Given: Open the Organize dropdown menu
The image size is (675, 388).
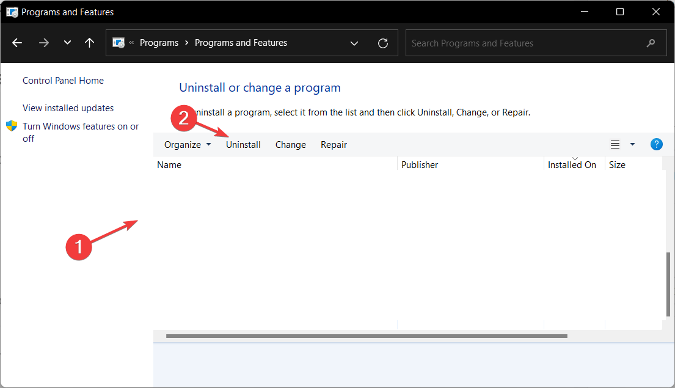Looking at the screenshot, I should coord(188,145).
